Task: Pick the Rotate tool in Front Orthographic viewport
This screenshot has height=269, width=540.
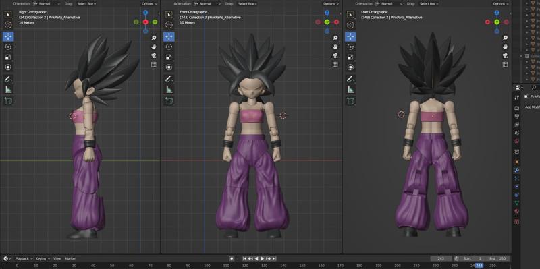Action: tap(169, 47)
